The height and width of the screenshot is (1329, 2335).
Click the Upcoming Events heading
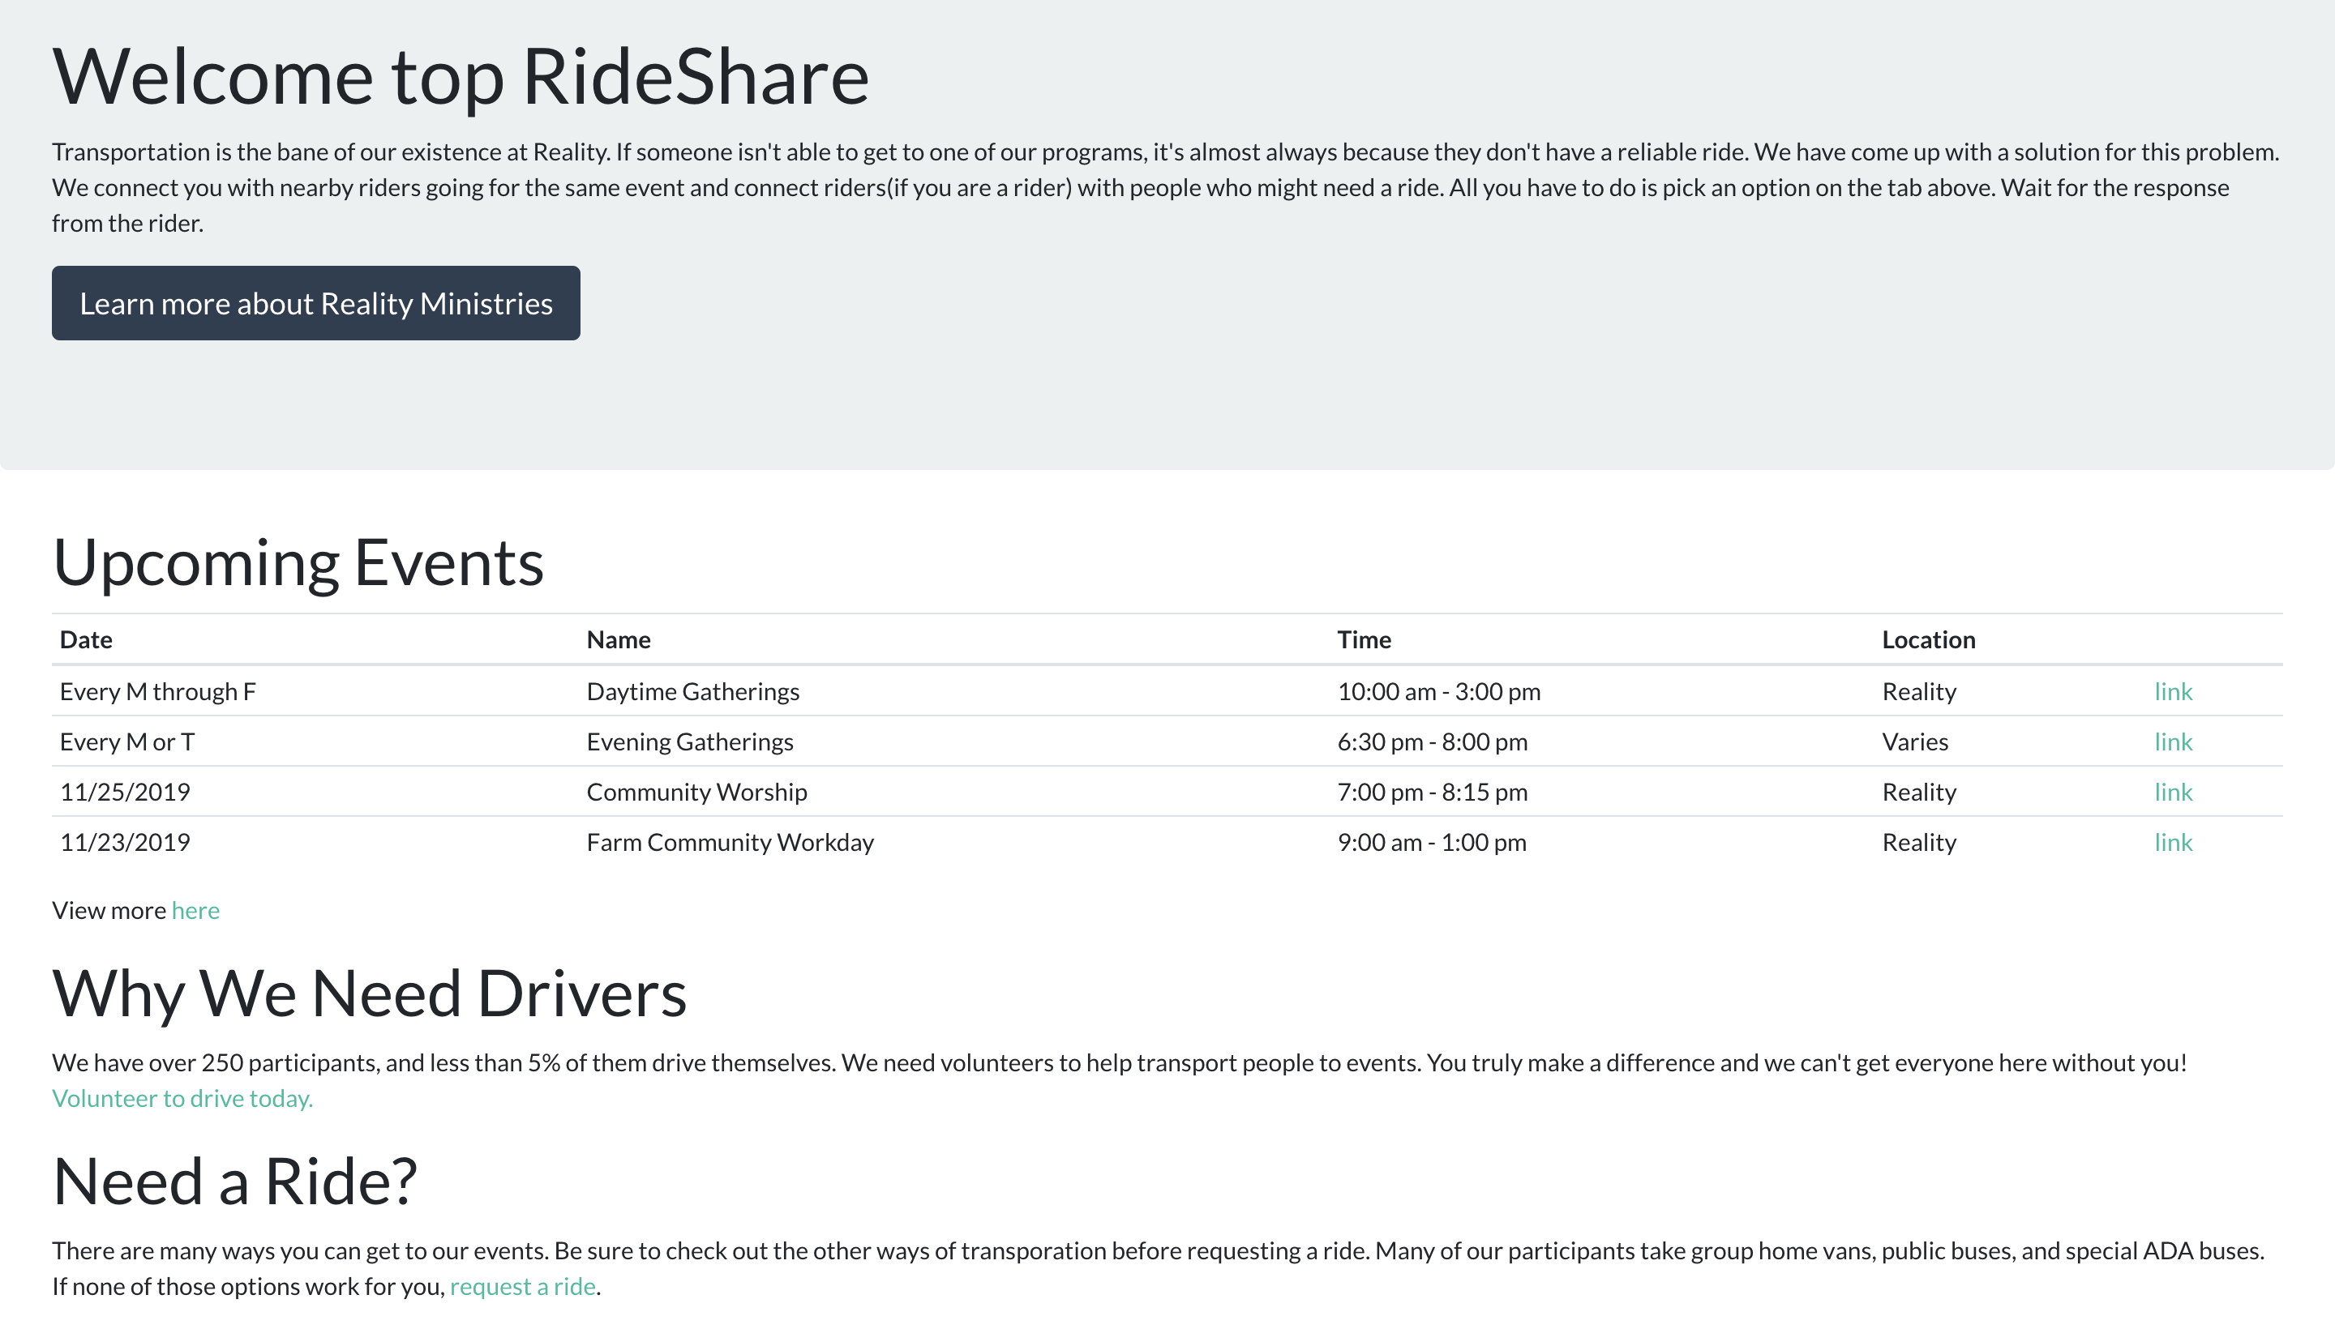pos(298,563)
